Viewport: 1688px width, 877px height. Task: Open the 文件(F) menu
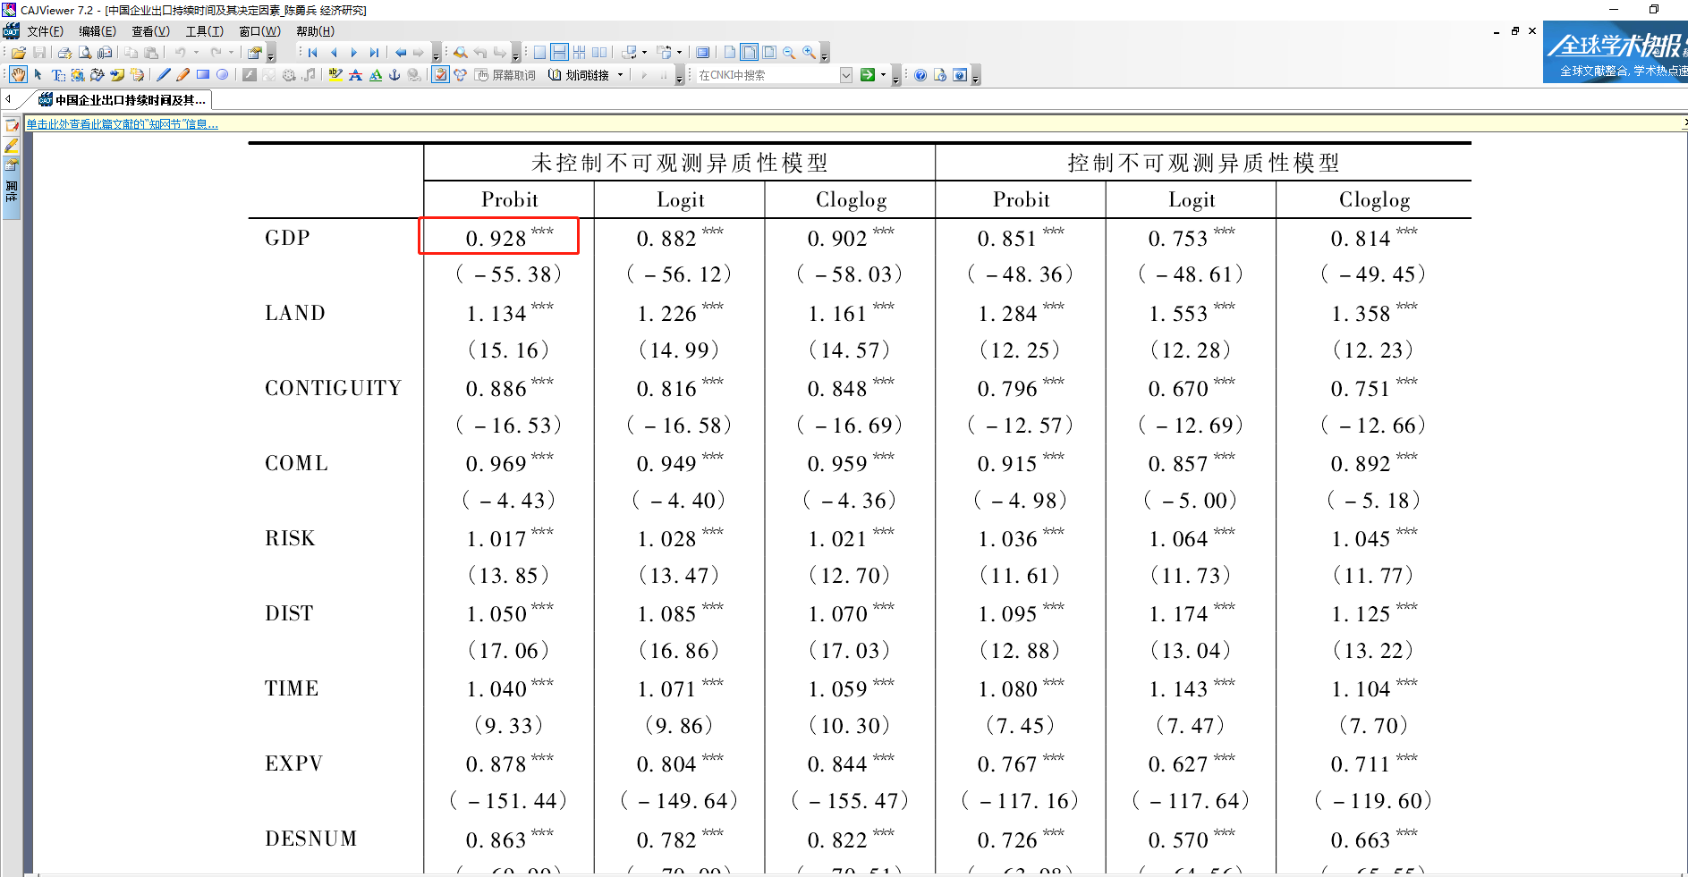point(45,31)
